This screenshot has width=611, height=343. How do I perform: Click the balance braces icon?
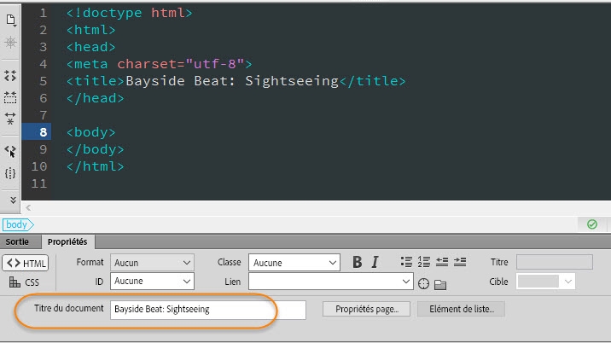10,173
